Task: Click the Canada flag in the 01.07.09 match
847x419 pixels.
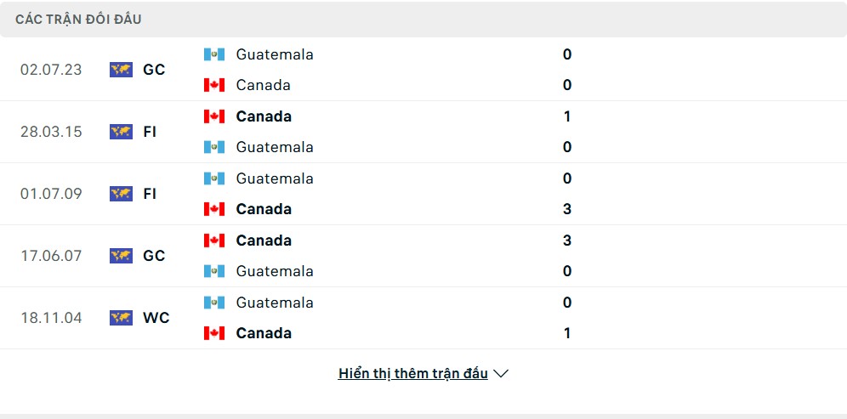Action: (x=214, y=209)
